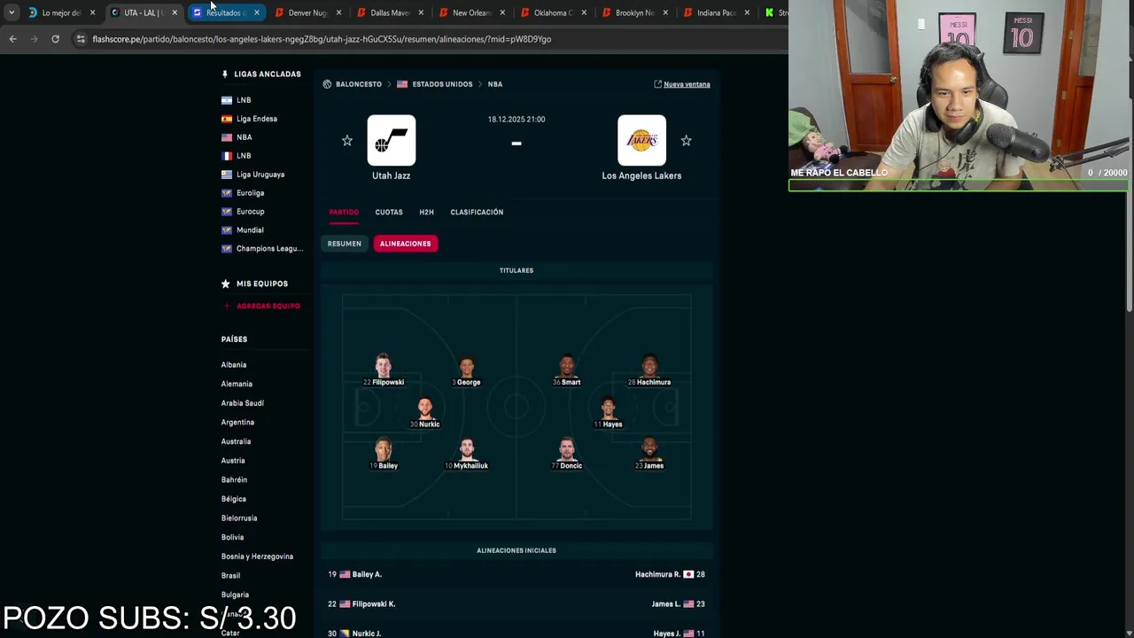Open Liga Endesa pinned league
This screenshot has width=1134, height=638.
click(257, 119)
